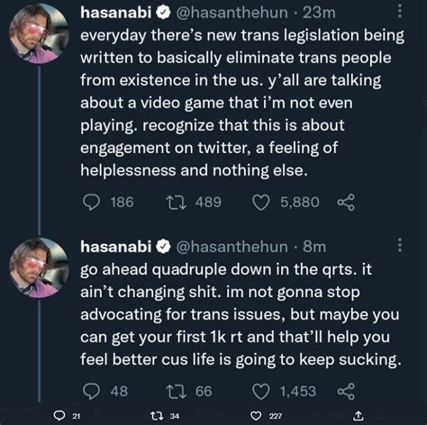
Task: Like the tweet with 5,880 likes
Action: coord(260,203)
